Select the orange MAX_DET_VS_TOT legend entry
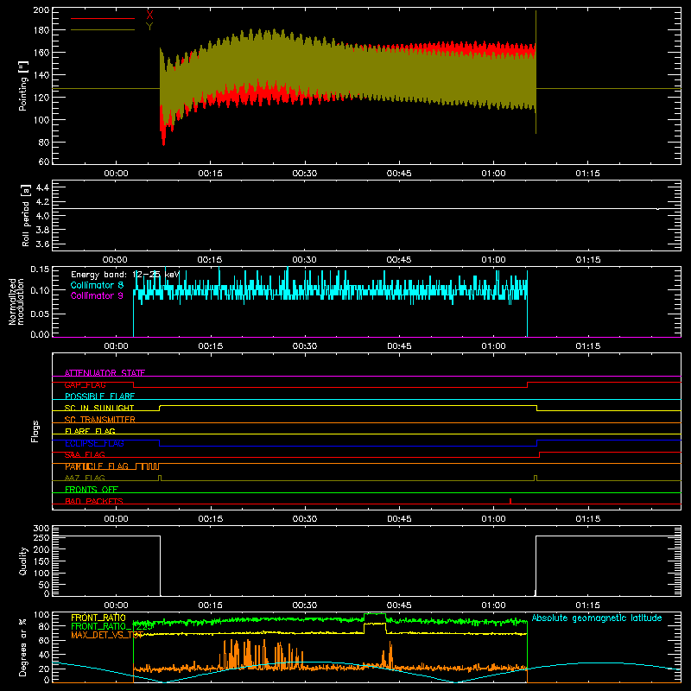 [107, 635]
